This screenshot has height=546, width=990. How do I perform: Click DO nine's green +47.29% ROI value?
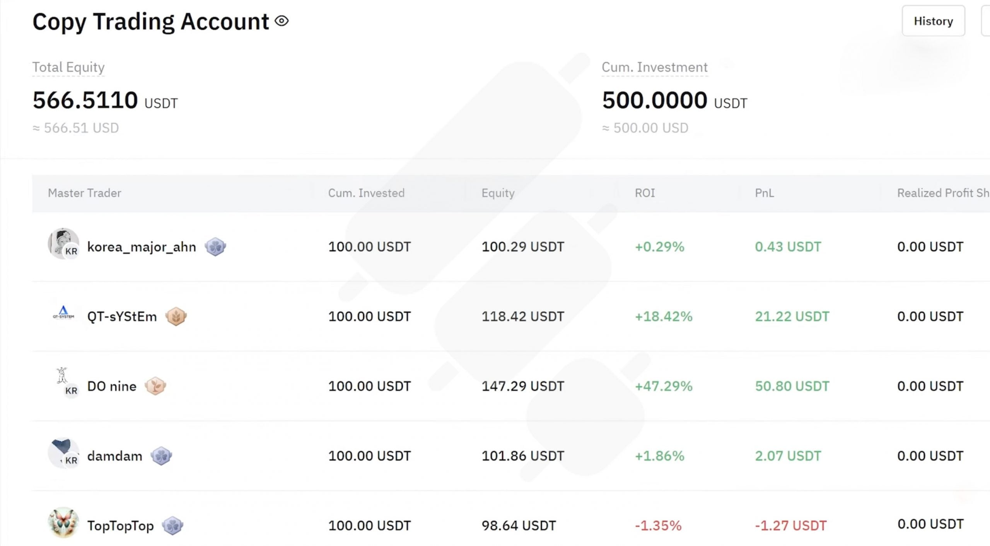[x=663, y=385]
